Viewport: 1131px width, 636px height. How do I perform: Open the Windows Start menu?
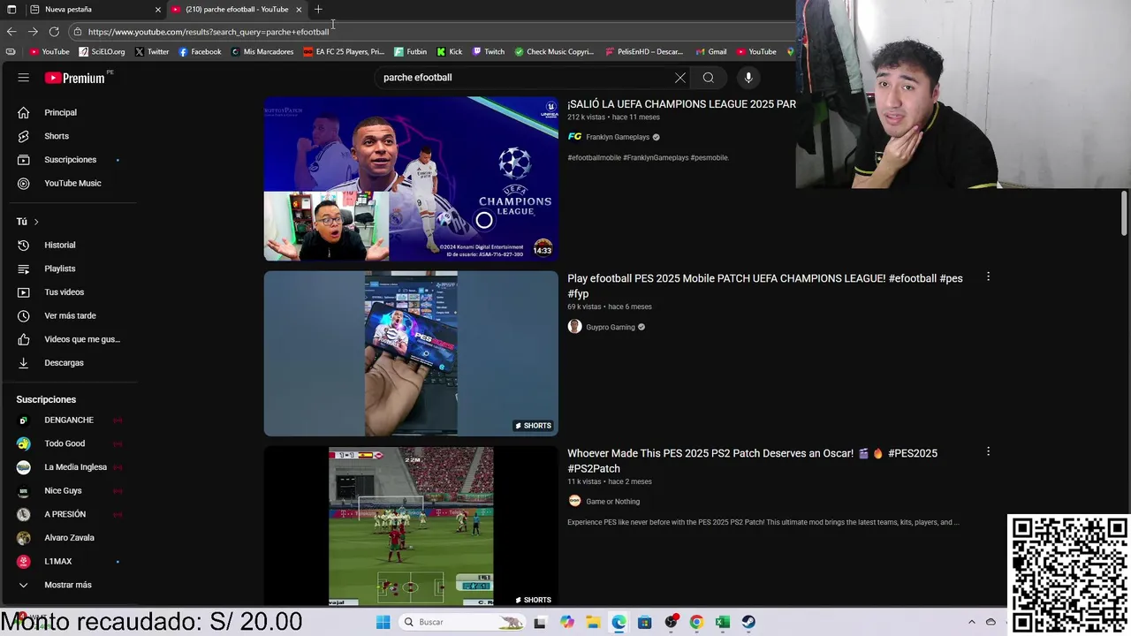click(x=383, y=622)
